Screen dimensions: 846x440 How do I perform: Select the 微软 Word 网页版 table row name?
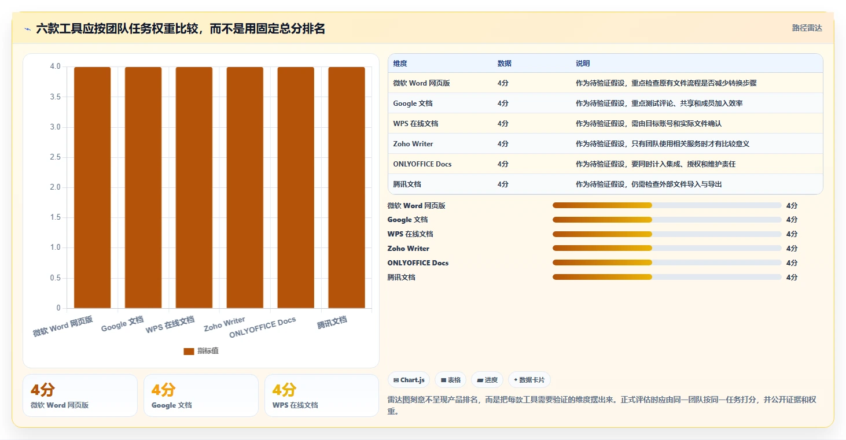coord(421,83)
